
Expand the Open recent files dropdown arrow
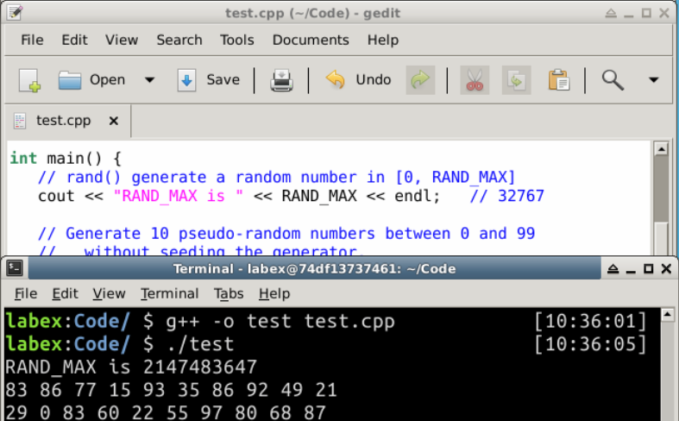[149, 80]
